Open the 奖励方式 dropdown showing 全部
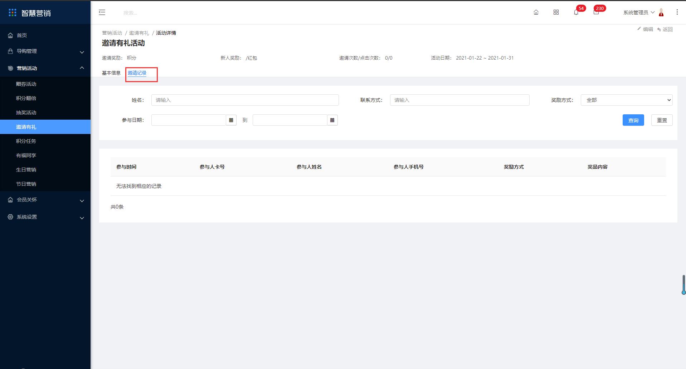 627,100
